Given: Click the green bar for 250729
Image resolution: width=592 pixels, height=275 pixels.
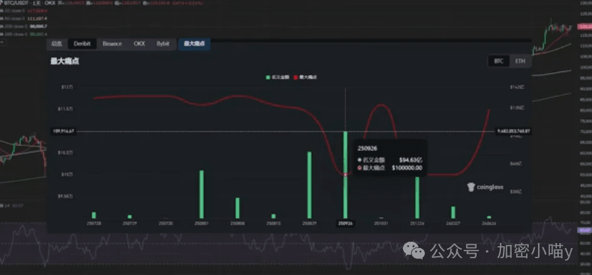Looking at the screenshot, I should 129,217.
